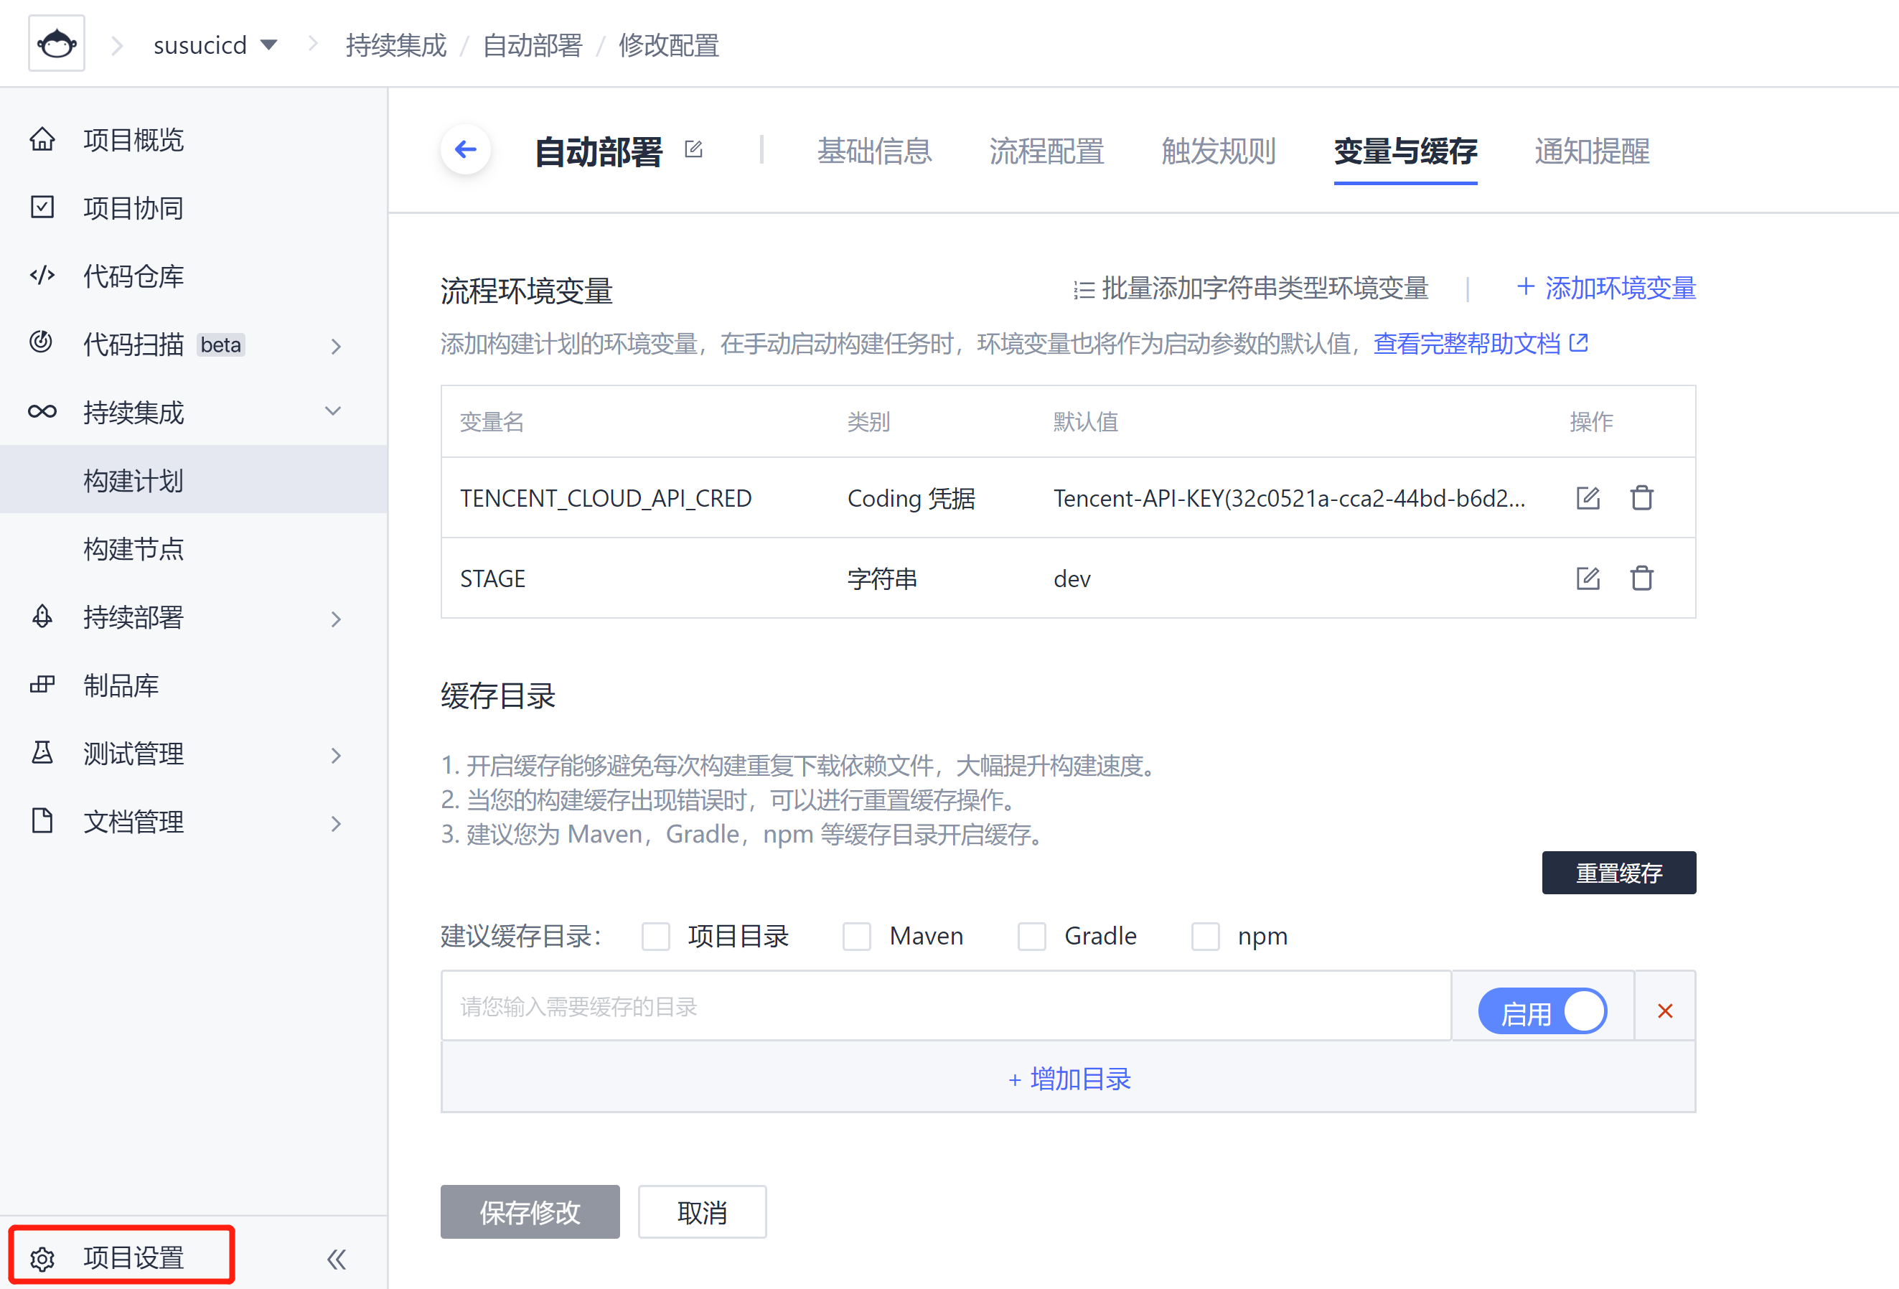This screenshot has width=1899, height=1289.
Task: Switch to the 触发规则 tab
Action: pyautogui.click(x=1219, y=151)
